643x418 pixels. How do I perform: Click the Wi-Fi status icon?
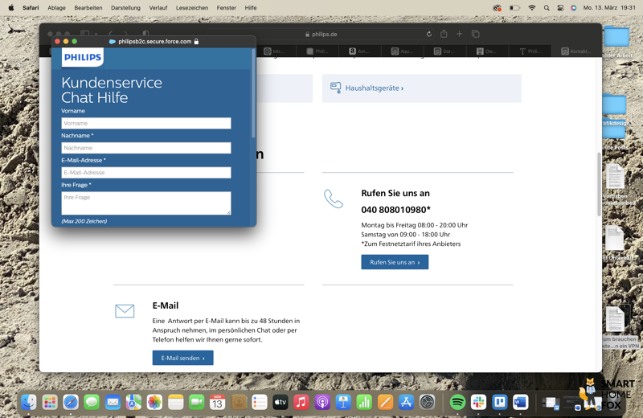pyautogui.click(x=531, y=8)
